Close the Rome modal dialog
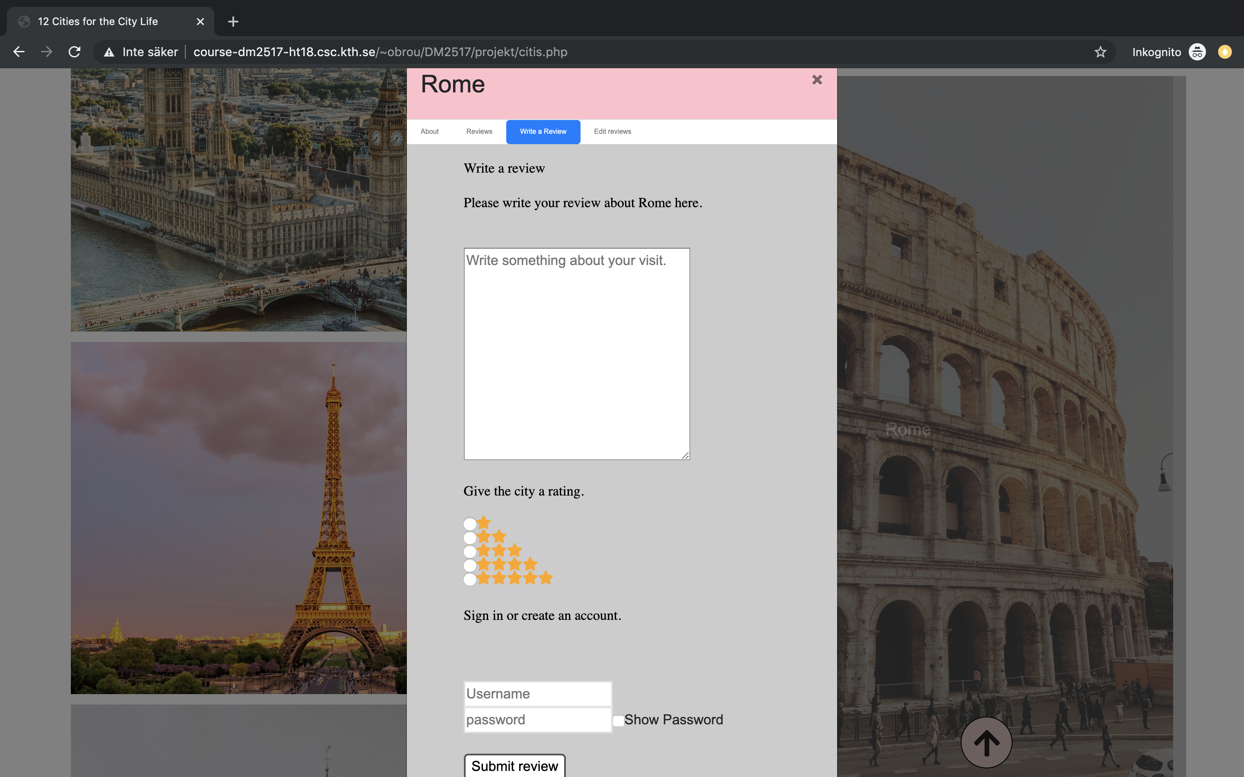This screenshot has width=1244, height=777. tap(817, 80)
